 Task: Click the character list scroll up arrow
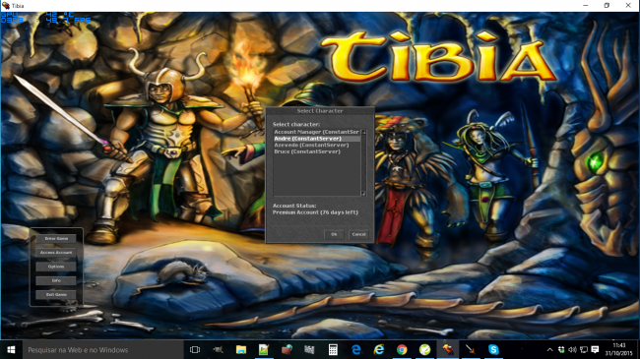click(363, 132)
